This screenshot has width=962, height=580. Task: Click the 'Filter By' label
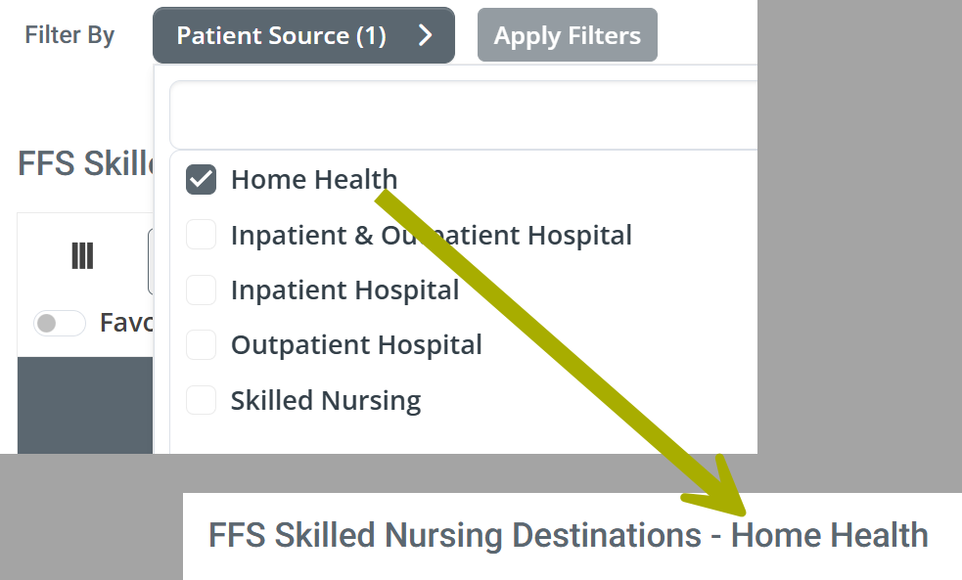point(69,36)
